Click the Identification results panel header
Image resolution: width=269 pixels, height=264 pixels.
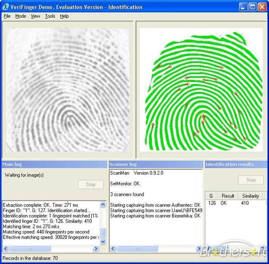[x=236, y=165]
